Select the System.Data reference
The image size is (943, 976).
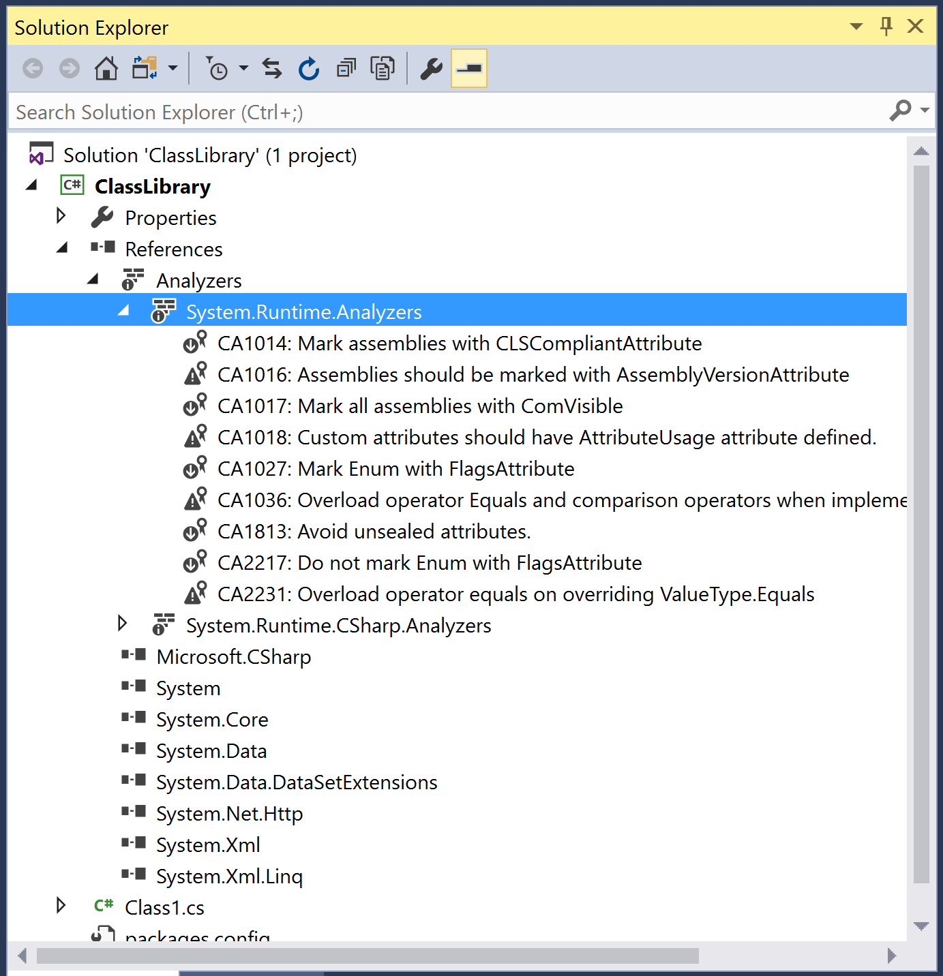pos(211,751)
